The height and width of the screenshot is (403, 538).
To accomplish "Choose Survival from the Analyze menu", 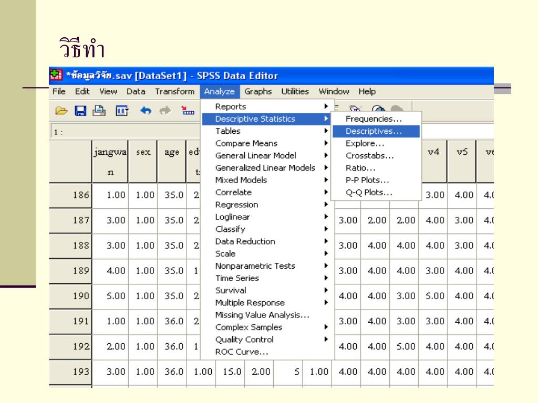I will pyautogui.click(x=266, y=291).
